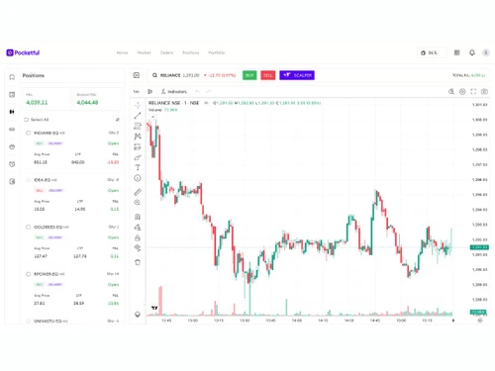
Task: Open the Indicators menu
Action: click(x=174, y=92)
